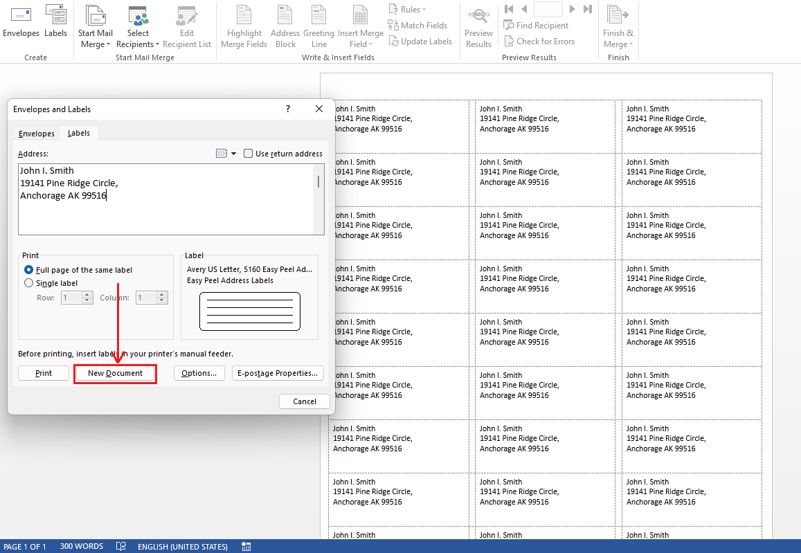This screenshot has width=801, height=553.
Task: Select the Single label radio button
Action: [x=28, y=282]
